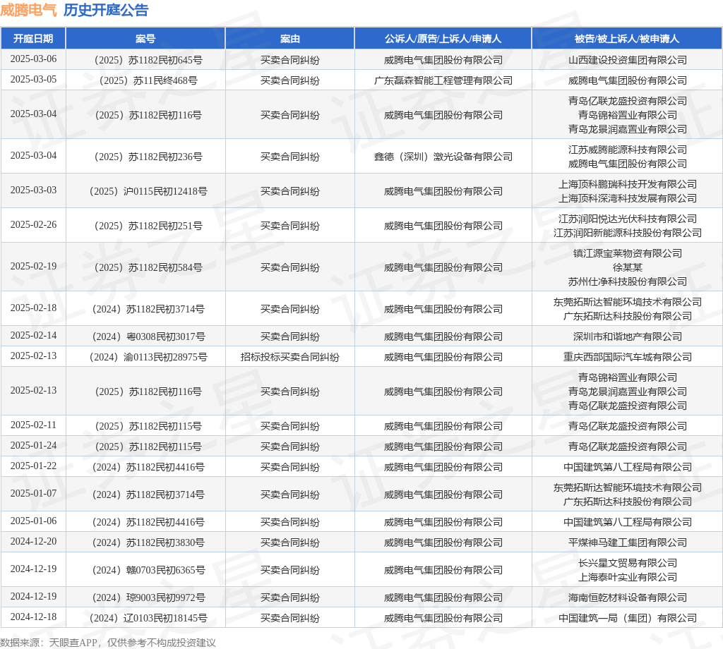The image size is (723, 649).
Task: Select the date 2025-03-06
Action: click(34, 59)
